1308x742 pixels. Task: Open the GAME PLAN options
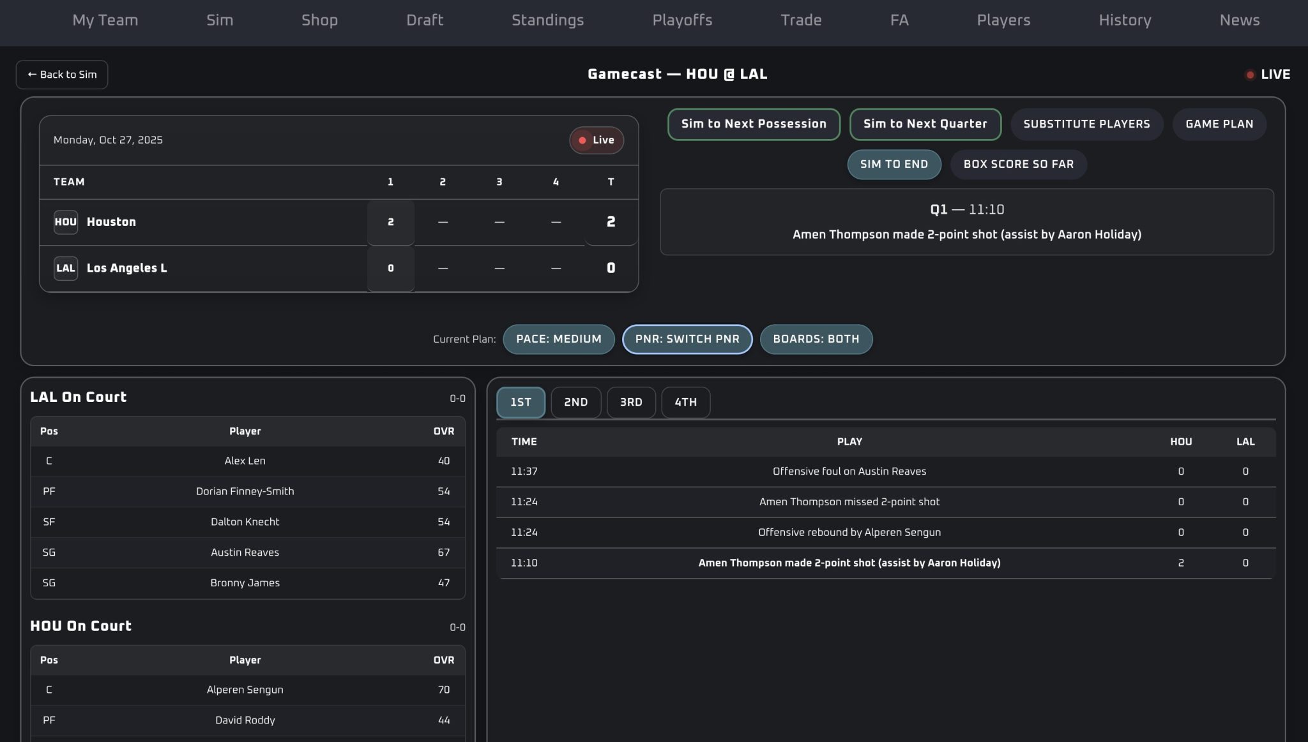1219,124
